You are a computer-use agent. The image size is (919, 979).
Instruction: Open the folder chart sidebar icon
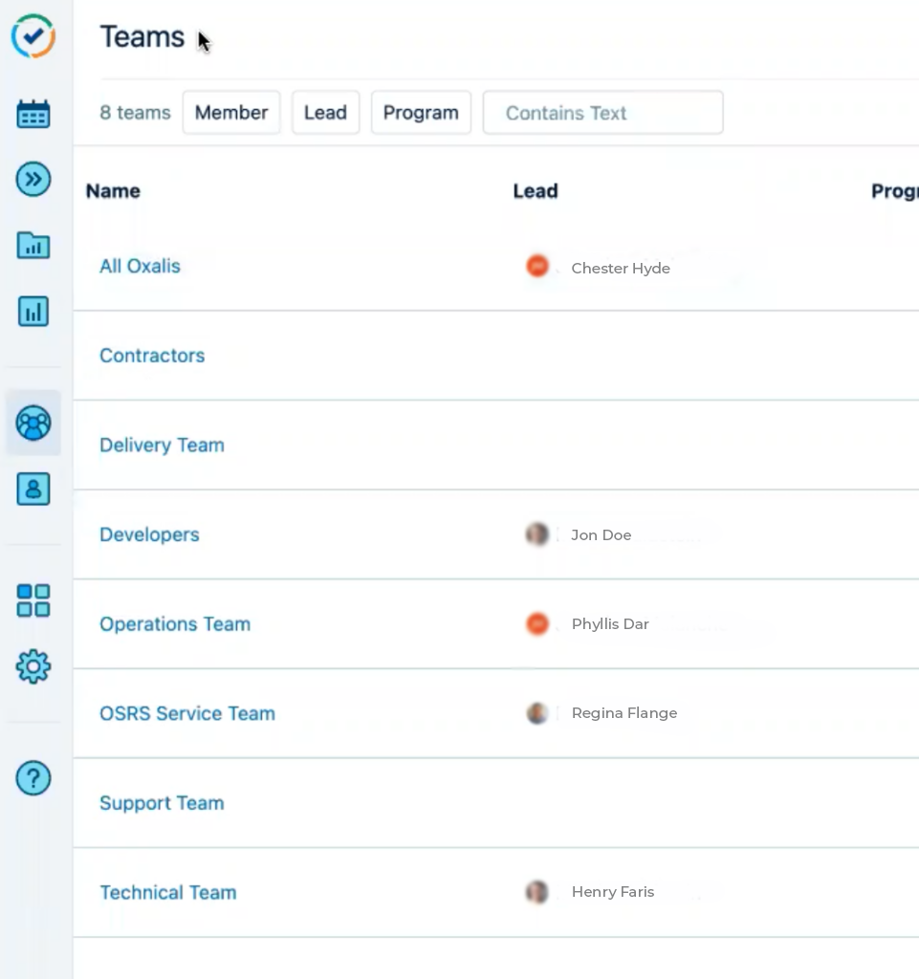coord(33,245)
